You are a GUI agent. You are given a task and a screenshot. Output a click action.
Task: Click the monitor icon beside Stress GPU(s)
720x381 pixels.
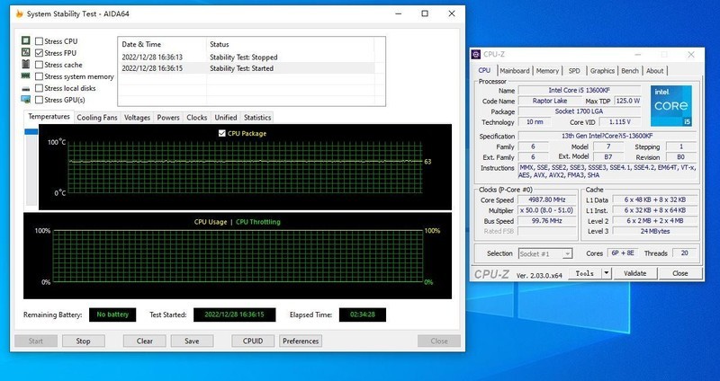26,100
